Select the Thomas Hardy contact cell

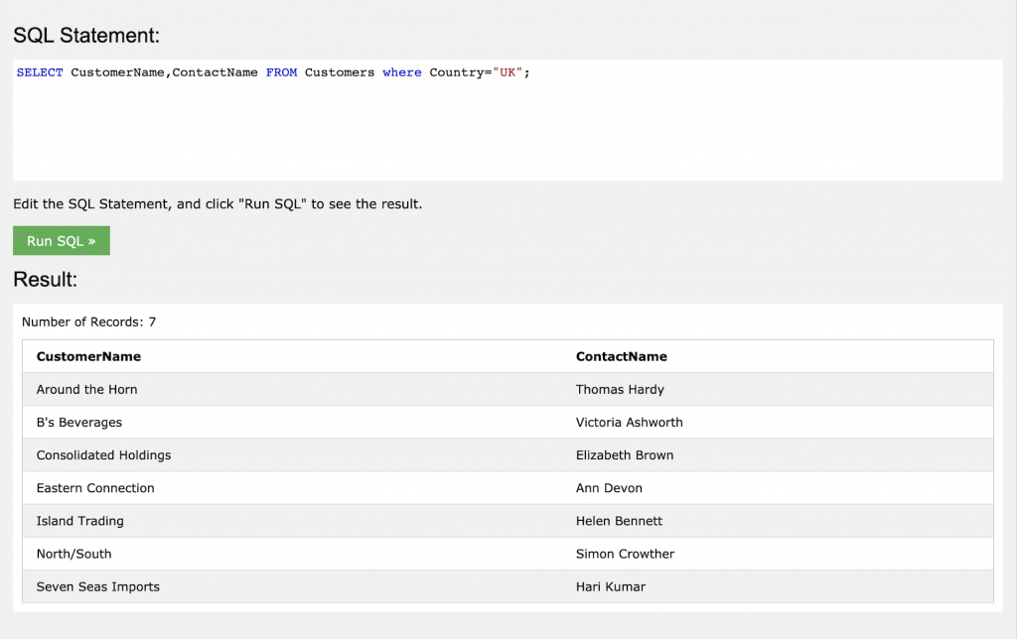(x=620, y=389)
